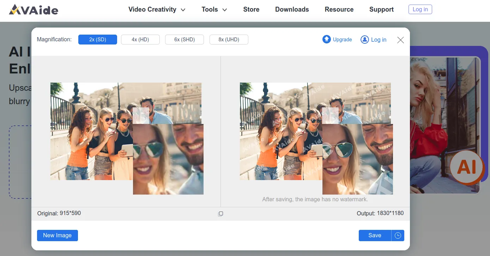Viewport: 490px width, 256px height.
Task: Select the 8x (UHD) magnification option
Action: click(229, 39)
